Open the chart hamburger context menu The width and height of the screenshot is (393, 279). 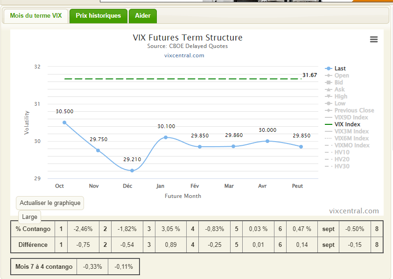point(374,39)
